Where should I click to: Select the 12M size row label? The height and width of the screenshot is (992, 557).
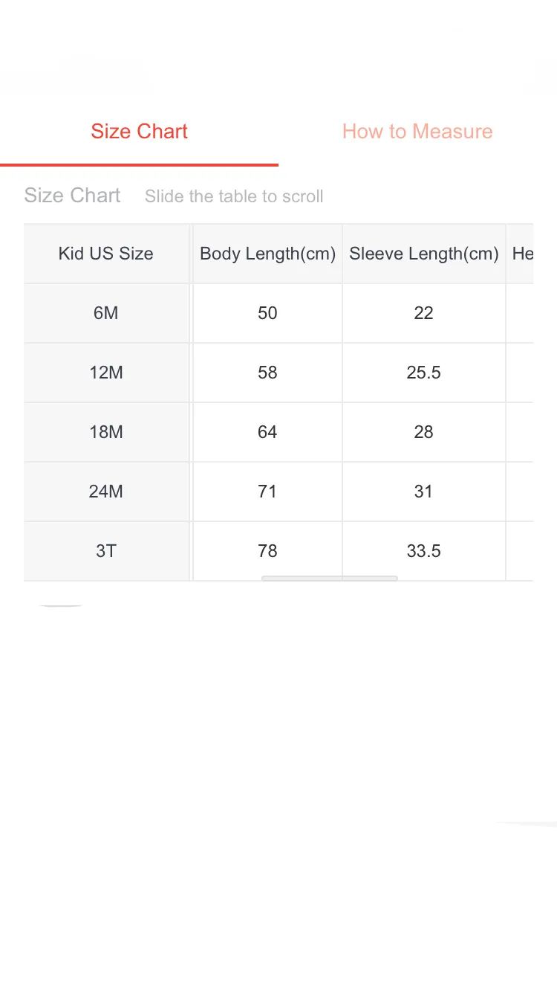click(106, 373)
